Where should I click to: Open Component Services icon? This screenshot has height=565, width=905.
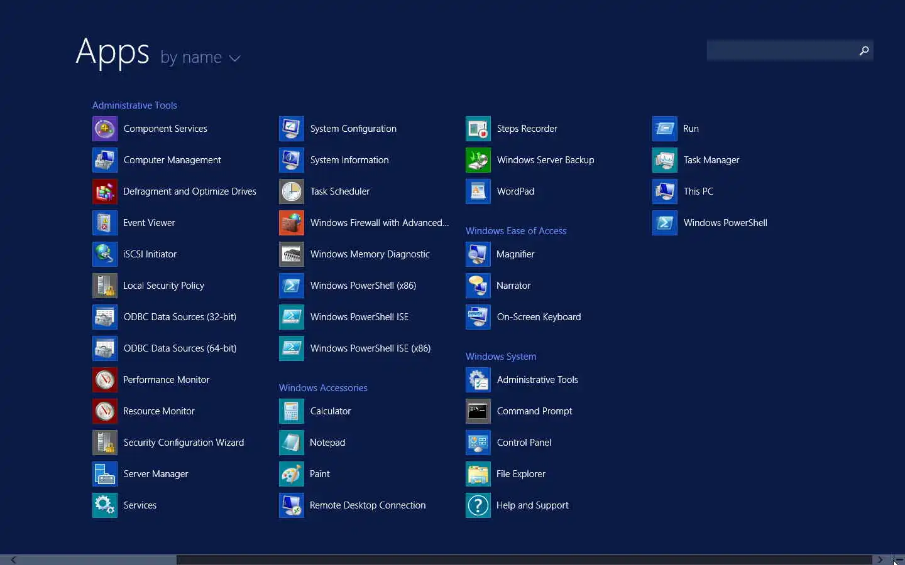(104, 129)
